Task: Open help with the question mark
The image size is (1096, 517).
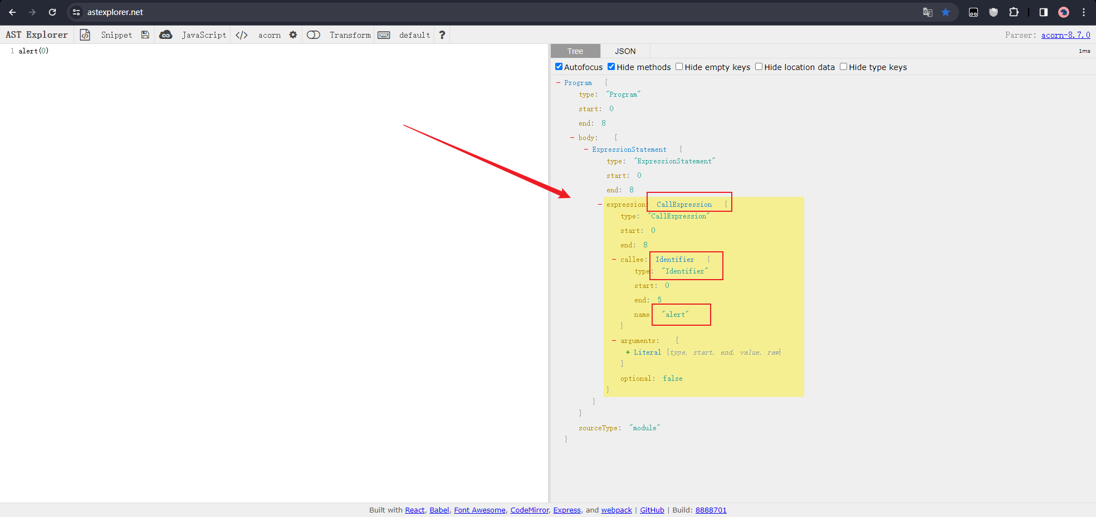Action: click(442, 35)
